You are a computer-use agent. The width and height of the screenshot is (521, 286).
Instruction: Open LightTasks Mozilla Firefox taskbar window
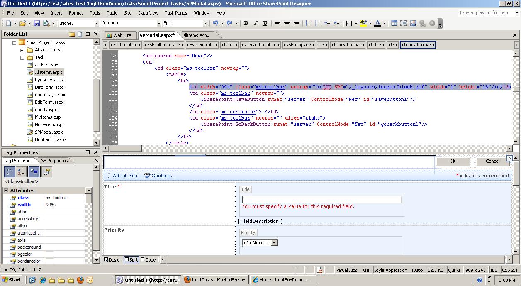pos(215,280)
